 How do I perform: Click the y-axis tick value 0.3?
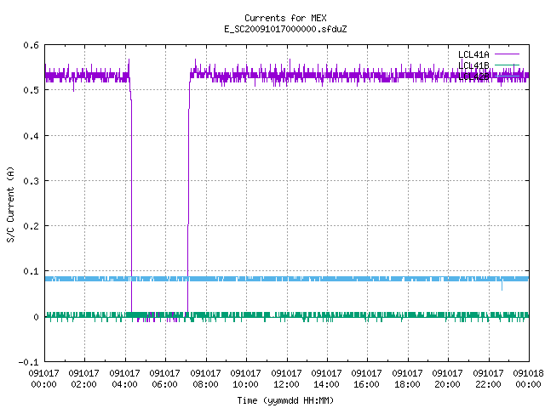[x=31, y=181]
